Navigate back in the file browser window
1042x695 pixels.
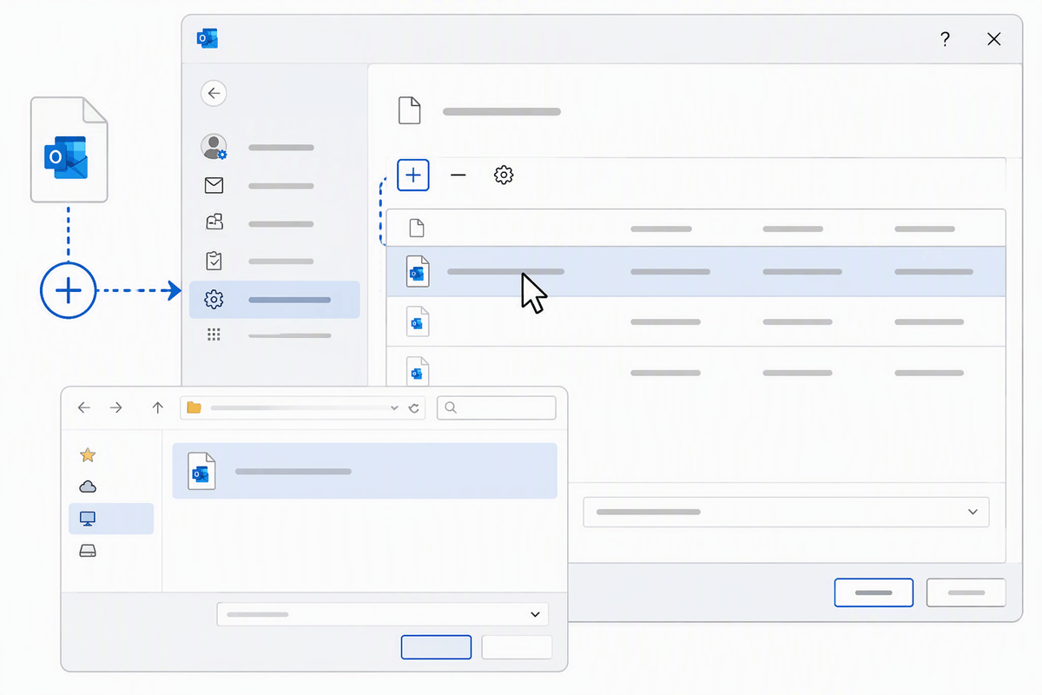(84, 407)
